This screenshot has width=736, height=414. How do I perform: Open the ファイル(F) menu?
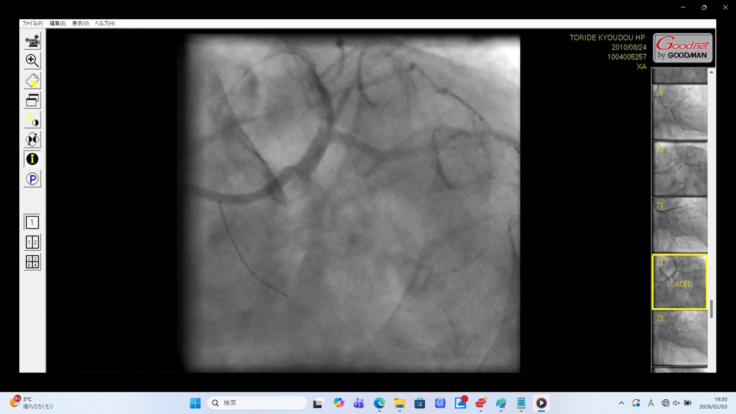pos(33,23)
